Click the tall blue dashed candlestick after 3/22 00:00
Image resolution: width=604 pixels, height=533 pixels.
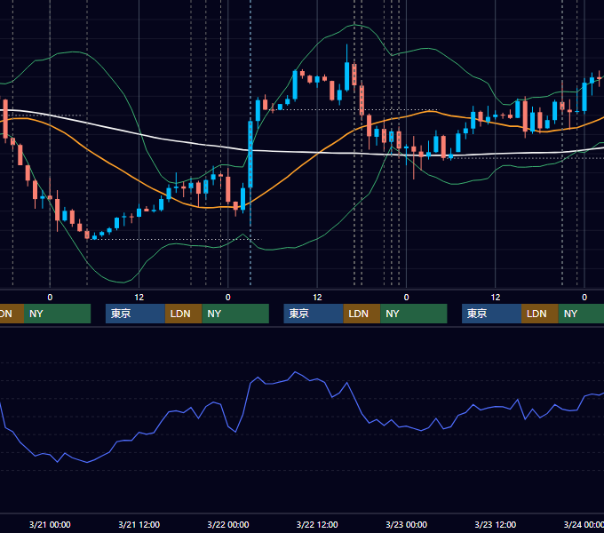click(250, 154)
